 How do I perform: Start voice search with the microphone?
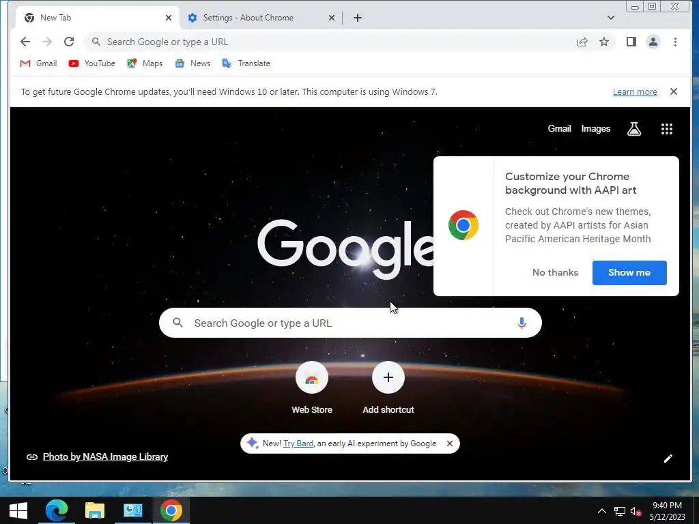coord(522,323)
